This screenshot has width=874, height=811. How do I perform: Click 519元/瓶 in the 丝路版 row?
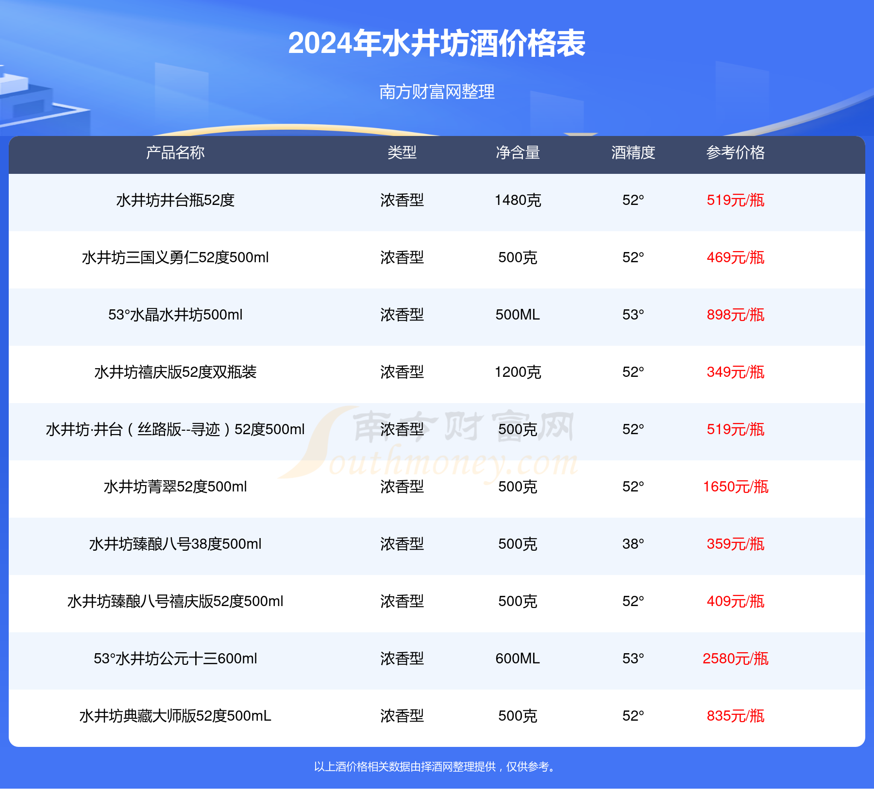pyautogui.click(x=736, y=429)
